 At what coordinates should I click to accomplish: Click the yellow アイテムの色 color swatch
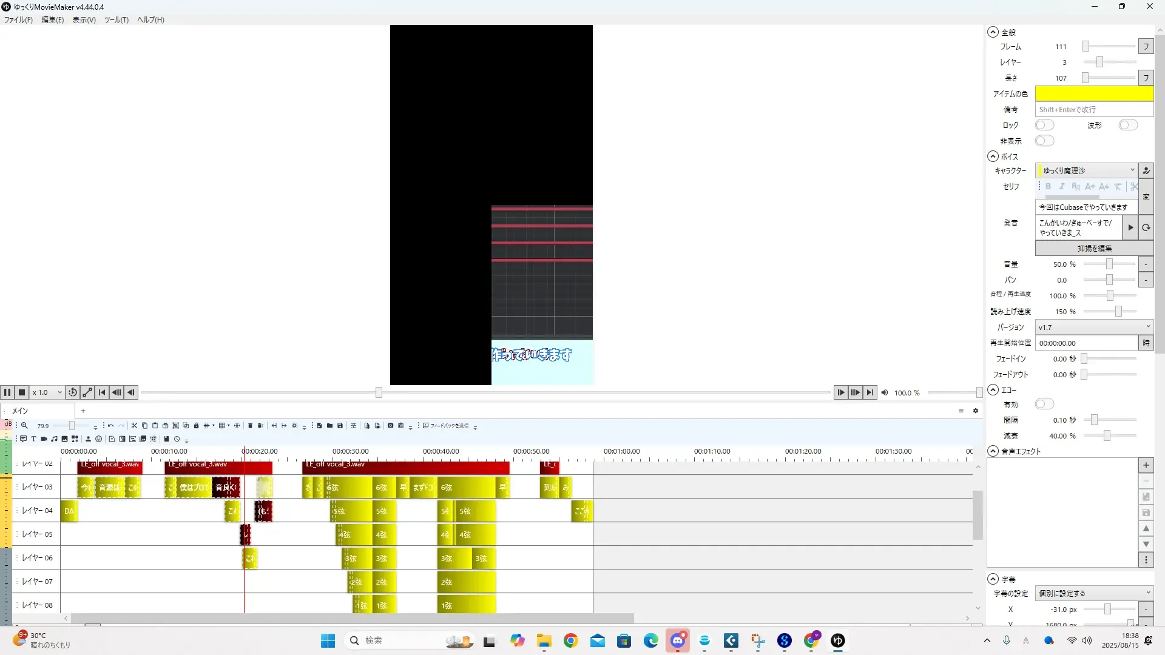tap(1093, 93)
